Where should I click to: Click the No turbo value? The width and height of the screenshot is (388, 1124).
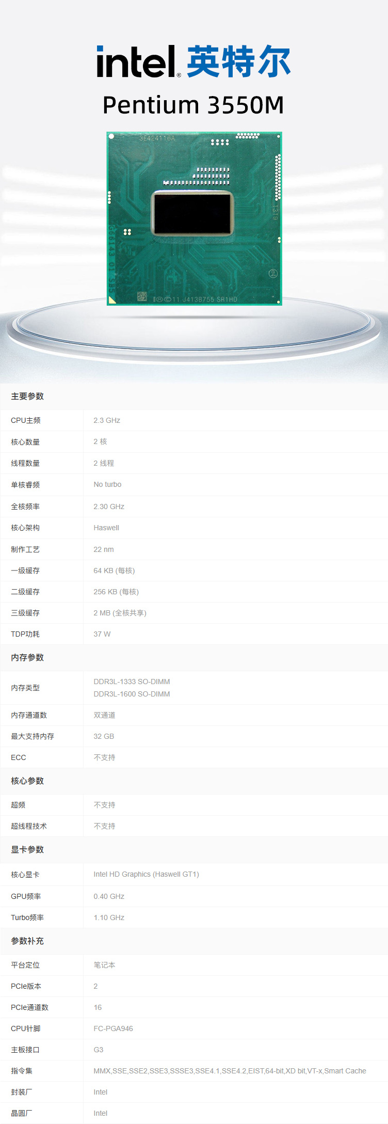pos(107,484)
